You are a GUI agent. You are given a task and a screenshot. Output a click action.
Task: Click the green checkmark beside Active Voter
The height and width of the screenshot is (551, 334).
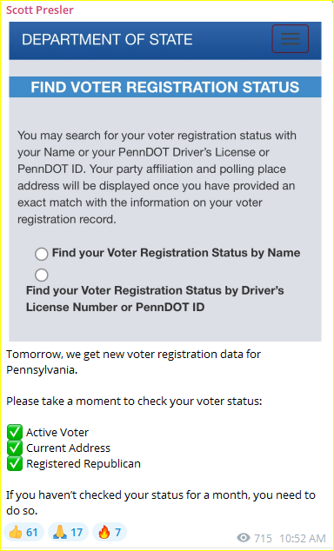pos(15,432)
